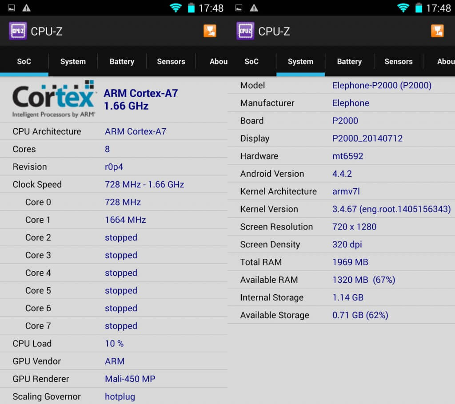
Task: Tap Hardware value mt6592
Action: (x=347, y=156)
